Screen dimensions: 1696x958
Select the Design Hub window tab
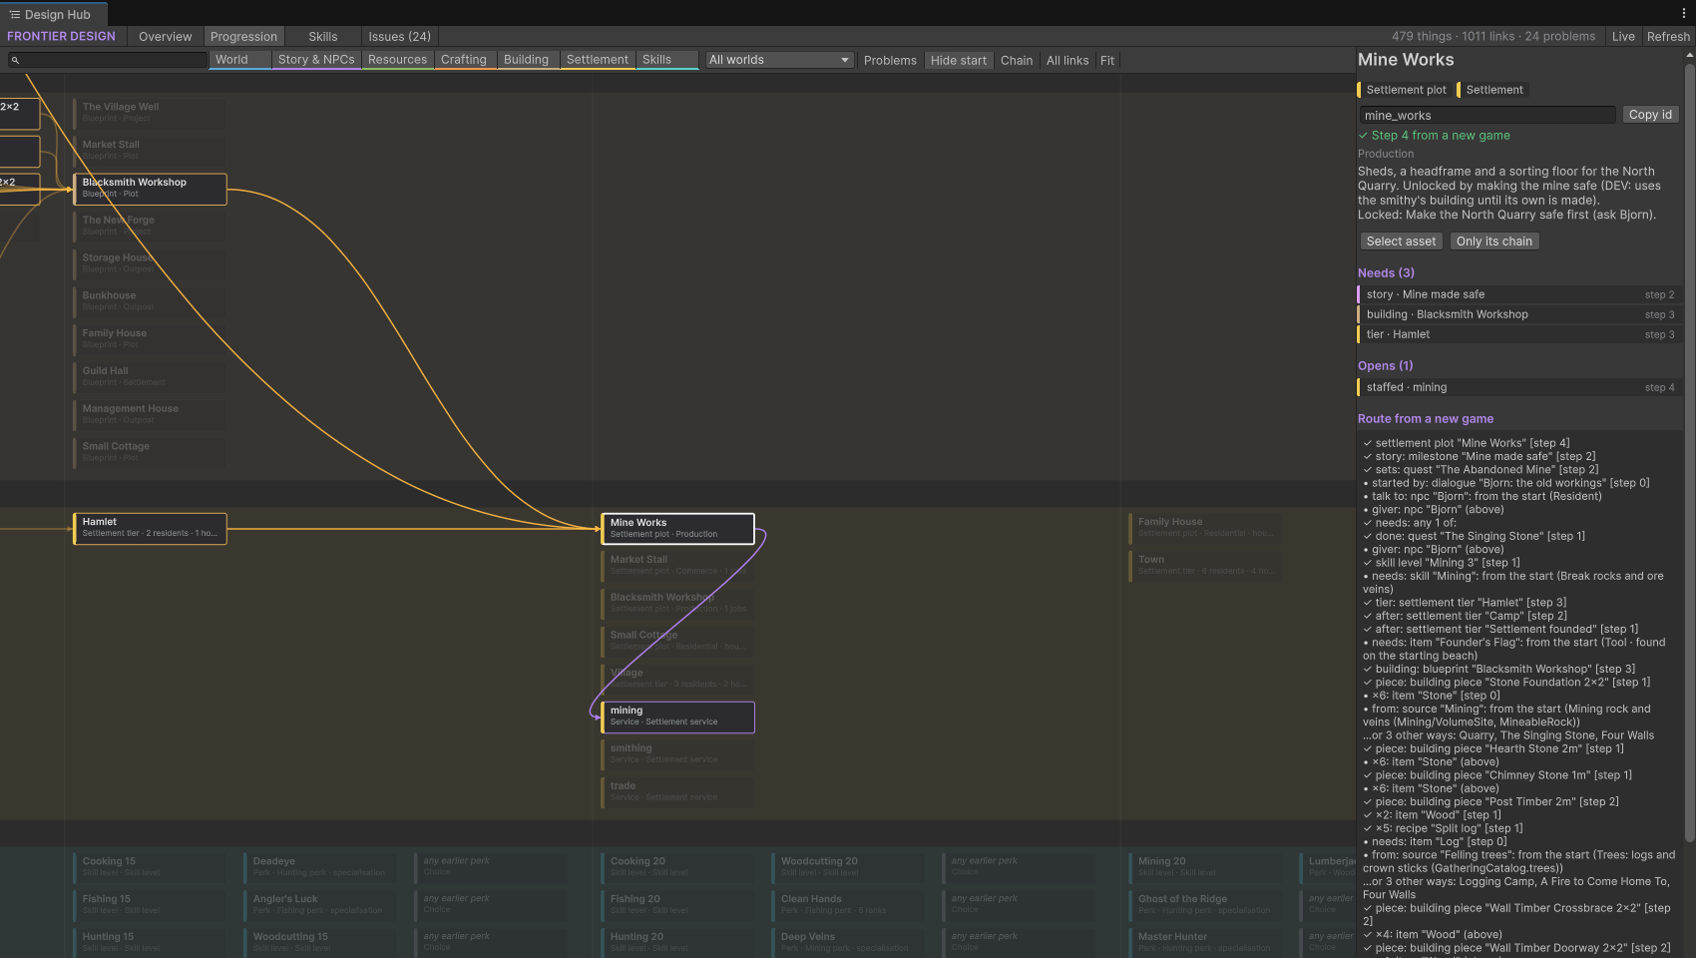point(52,14)
